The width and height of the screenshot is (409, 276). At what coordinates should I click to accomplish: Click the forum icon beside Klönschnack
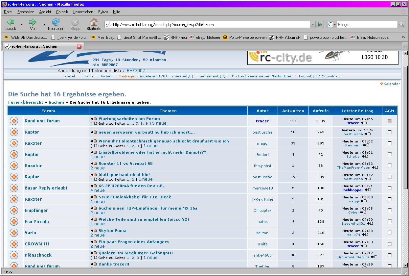14,255
